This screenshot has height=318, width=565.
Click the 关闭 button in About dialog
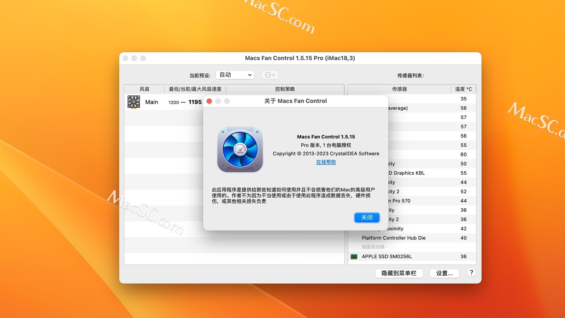click(x=367, y=218)
